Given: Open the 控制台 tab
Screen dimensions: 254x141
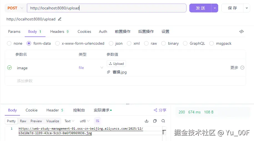Looking at the screenshot, I should pos(79,110).
